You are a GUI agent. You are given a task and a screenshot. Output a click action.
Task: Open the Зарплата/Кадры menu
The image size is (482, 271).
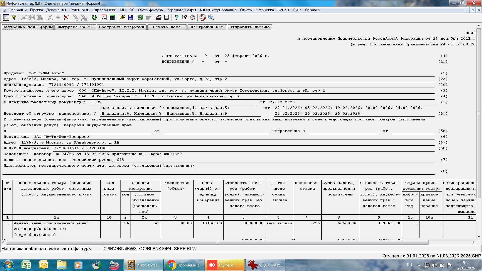[x=181, y=10]
